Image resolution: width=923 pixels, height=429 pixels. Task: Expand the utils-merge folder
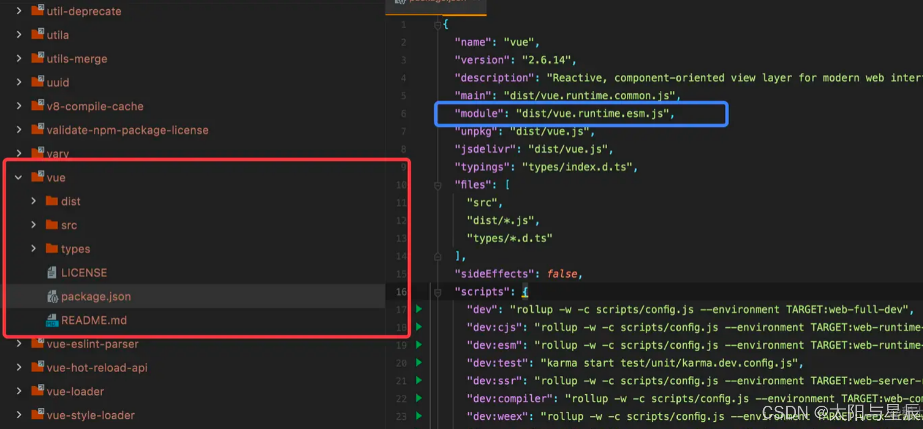(19, 58)
